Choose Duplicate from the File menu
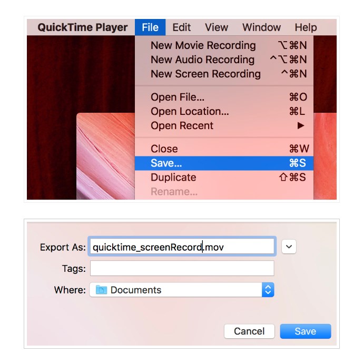 tap(224, 178)
